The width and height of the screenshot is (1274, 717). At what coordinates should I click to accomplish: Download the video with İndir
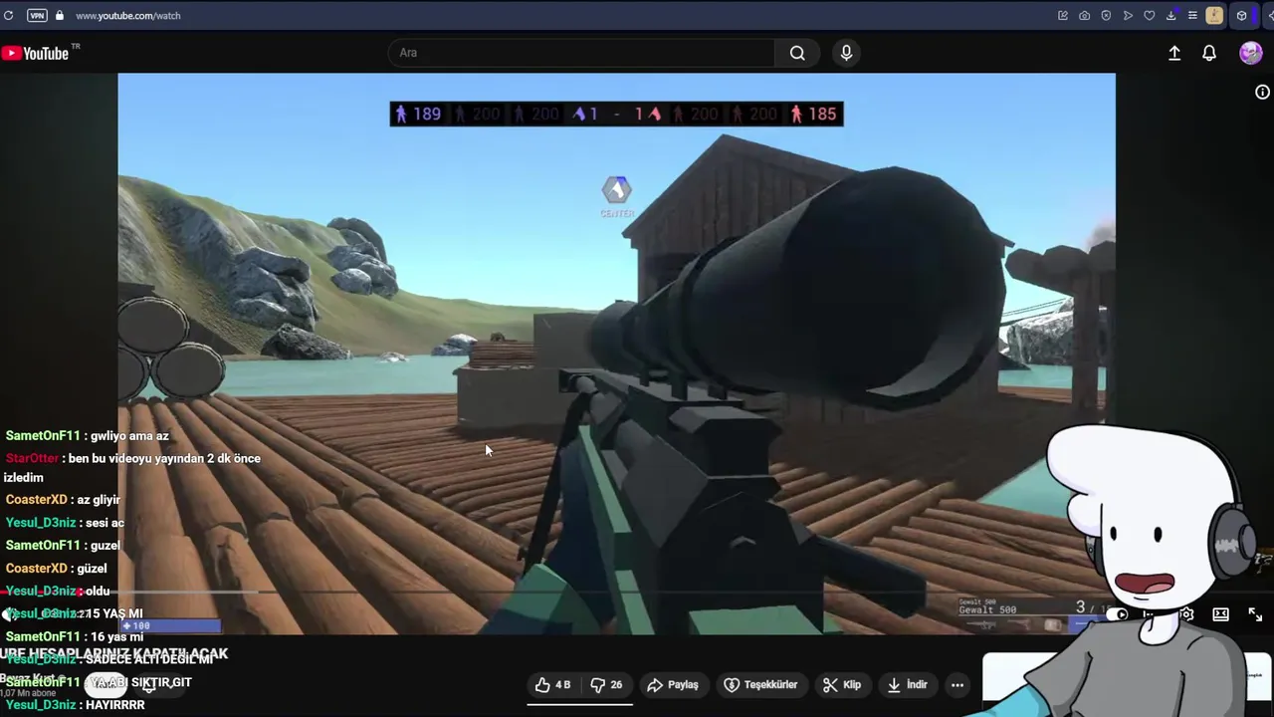(907, 685)
